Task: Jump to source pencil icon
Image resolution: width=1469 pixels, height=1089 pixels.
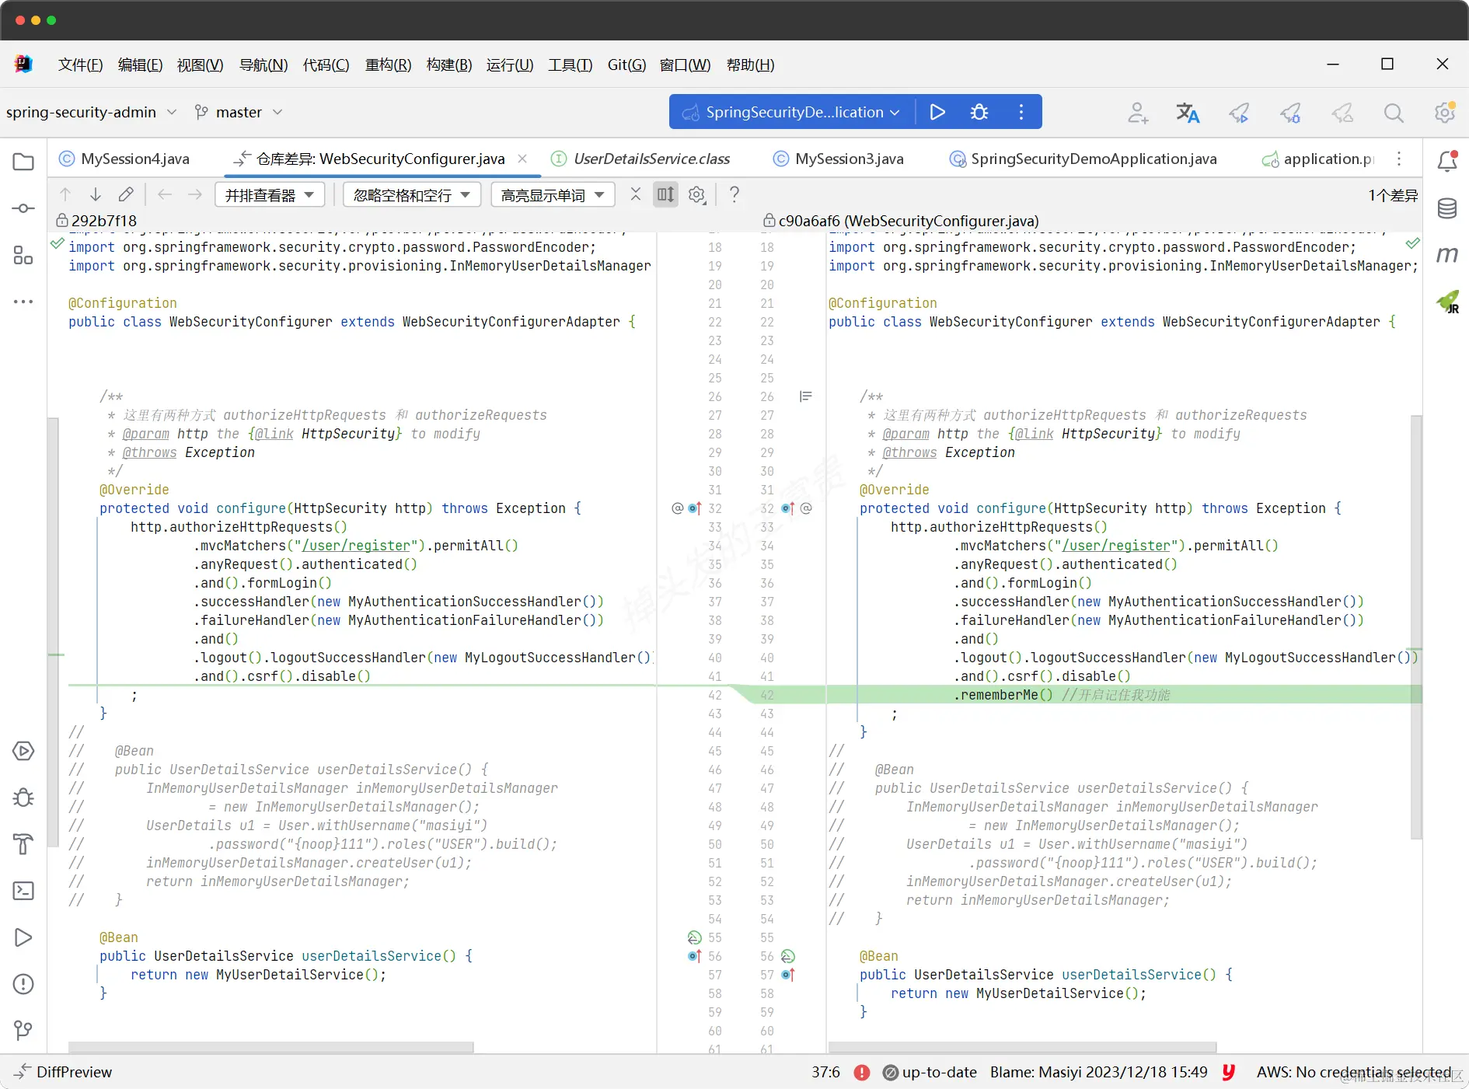Action: (x=126, y=194)
